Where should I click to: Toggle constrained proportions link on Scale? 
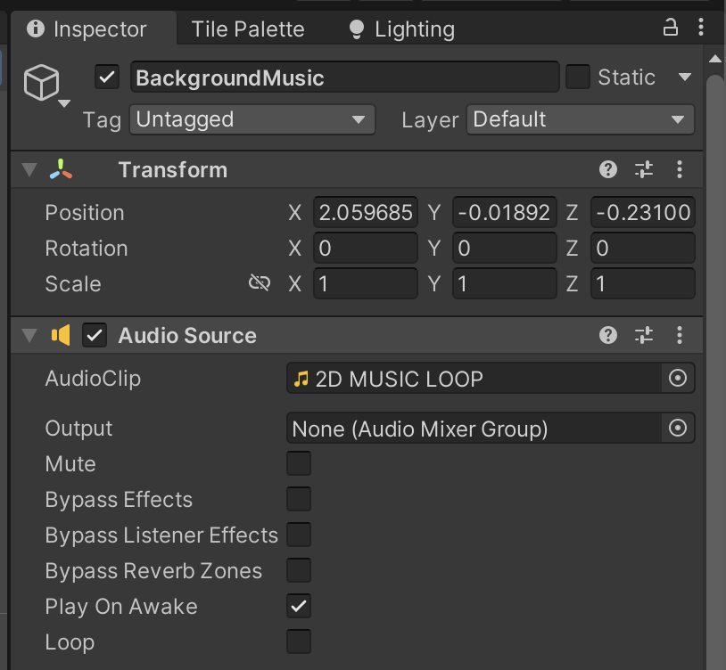coord(259,283)
